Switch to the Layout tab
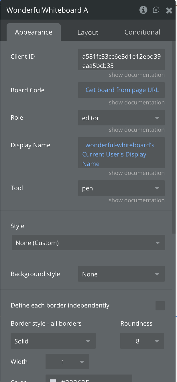Image resolution: width=177 pixels, height=382 pixels. pos(88,33)
